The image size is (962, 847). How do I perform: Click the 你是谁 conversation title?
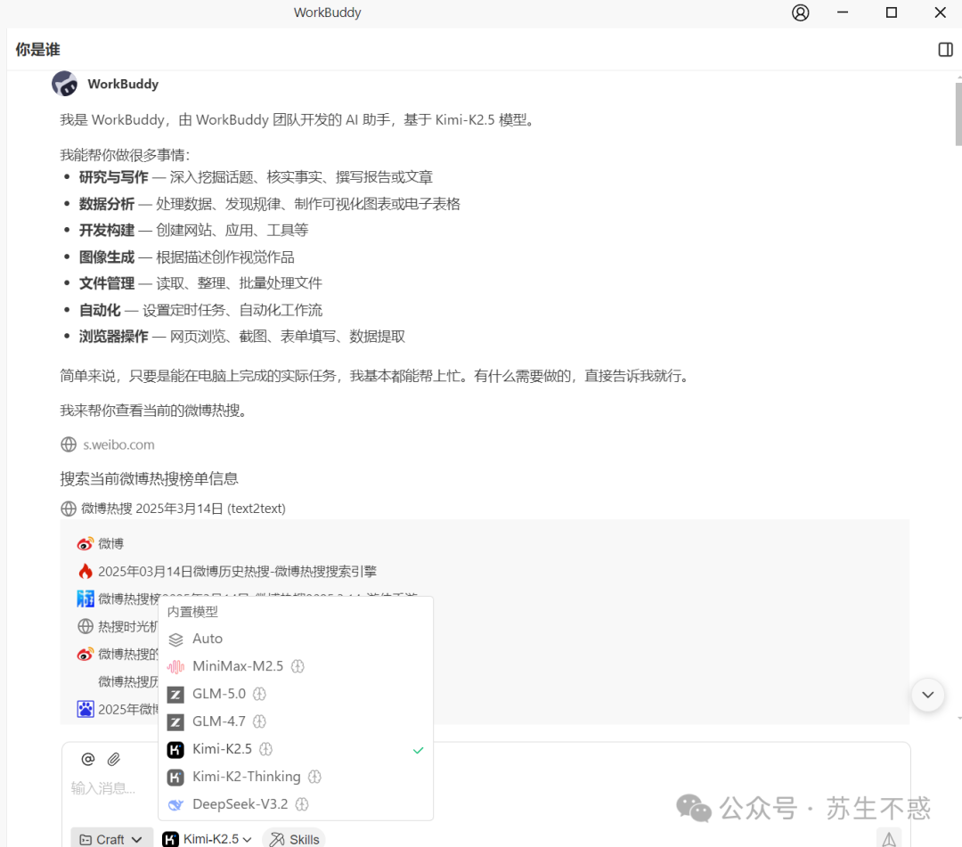point(38,50)
